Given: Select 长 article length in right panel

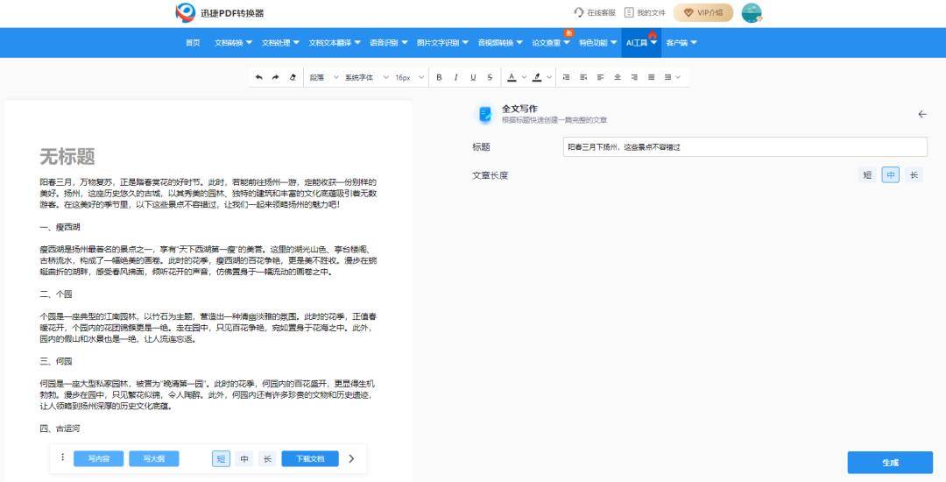Looking at the screenshot, I should (x=914, y=175).
